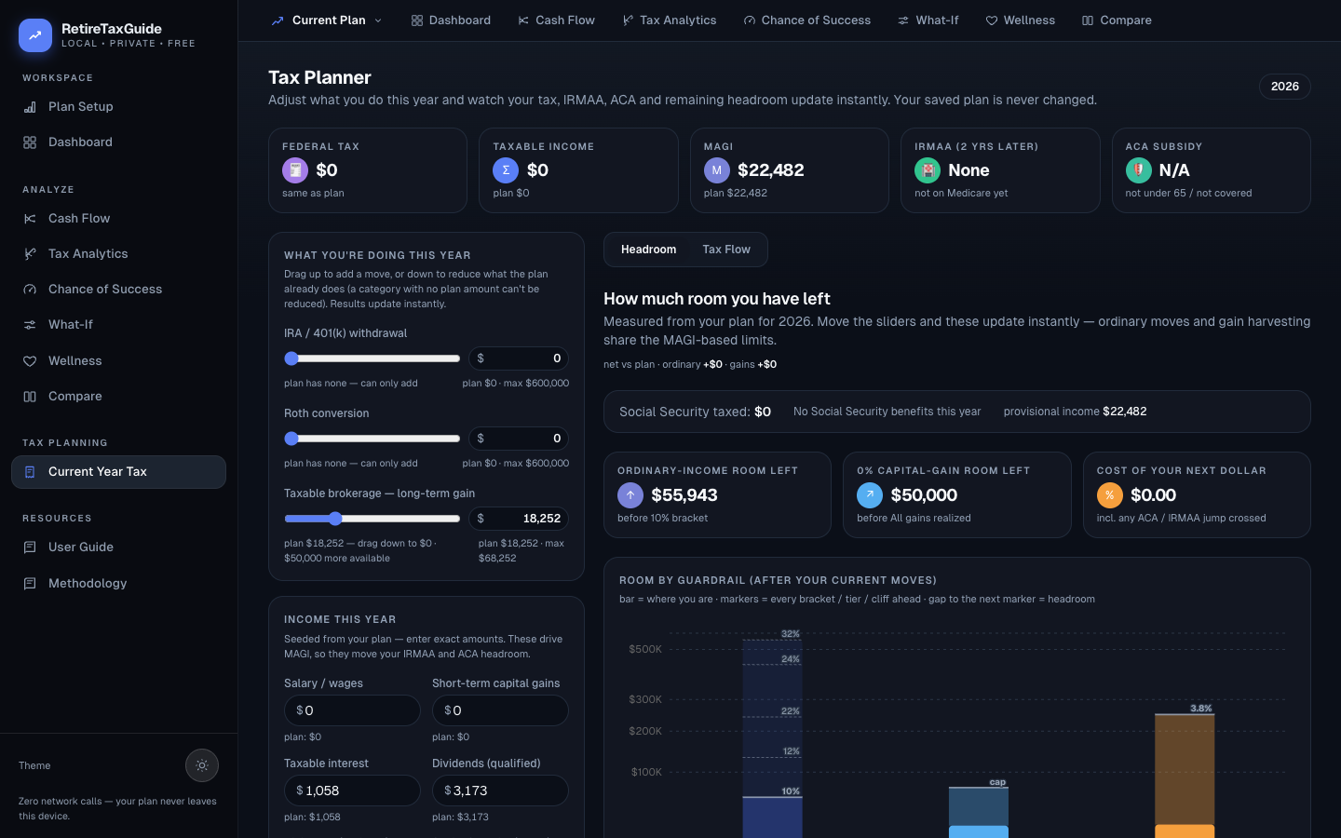Click the Federal Tax card icon
The height and width of the screenshot is (838, 1341).
(x=295, y=170)
